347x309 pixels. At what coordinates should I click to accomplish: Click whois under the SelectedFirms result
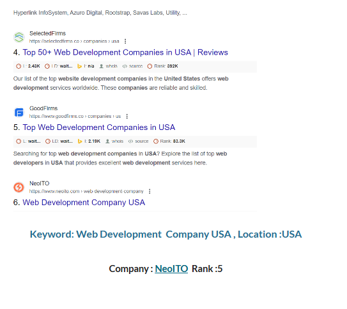108,66
